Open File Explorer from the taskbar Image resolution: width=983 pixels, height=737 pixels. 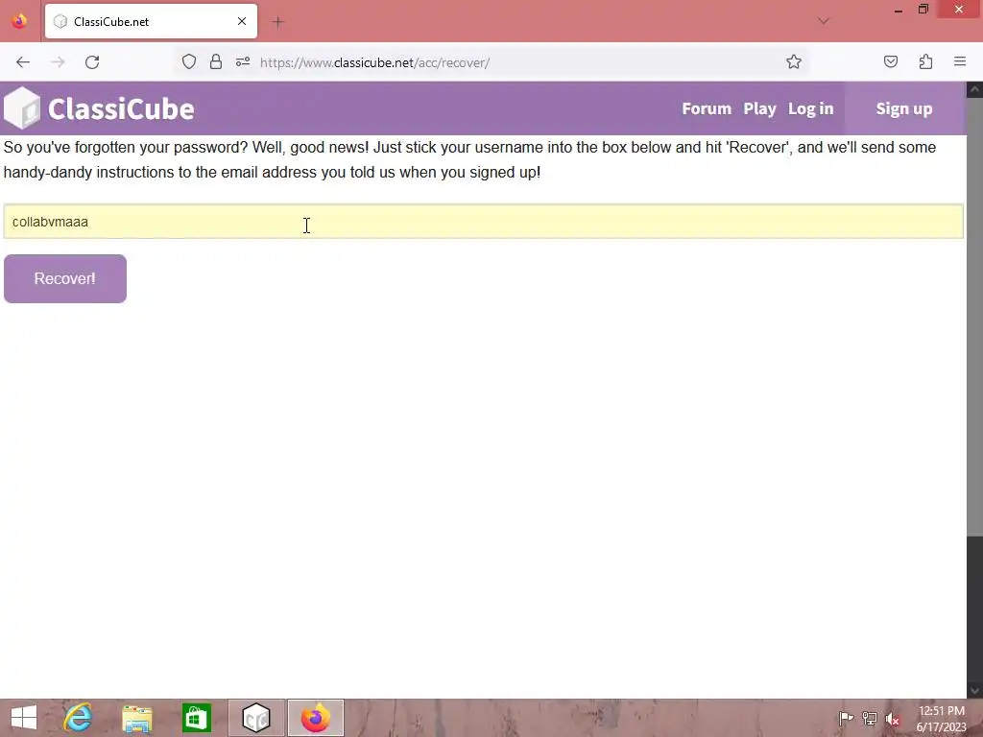point(136,718)
